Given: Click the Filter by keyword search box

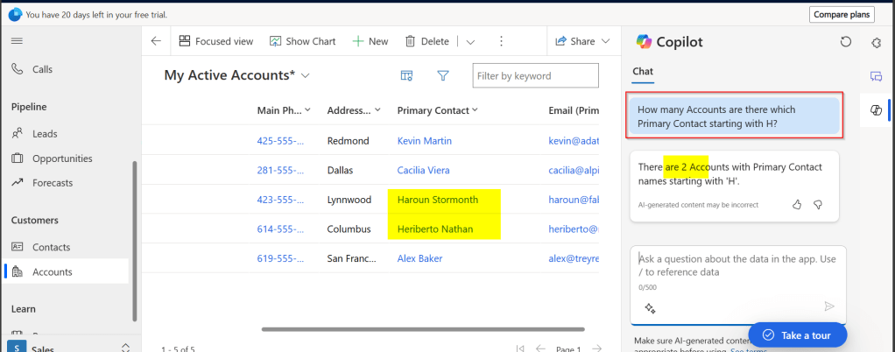Looking at the screenshot, I should pyautogui.click(x=536, y=76).
